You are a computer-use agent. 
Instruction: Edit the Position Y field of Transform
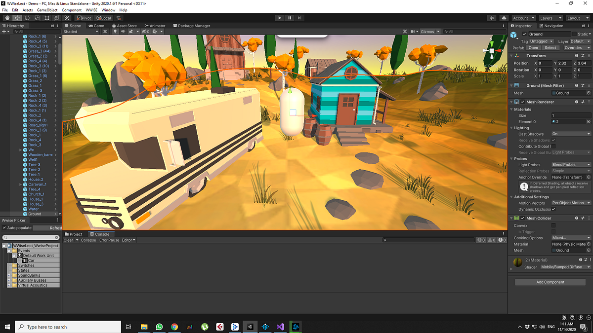tap(564, 63)
